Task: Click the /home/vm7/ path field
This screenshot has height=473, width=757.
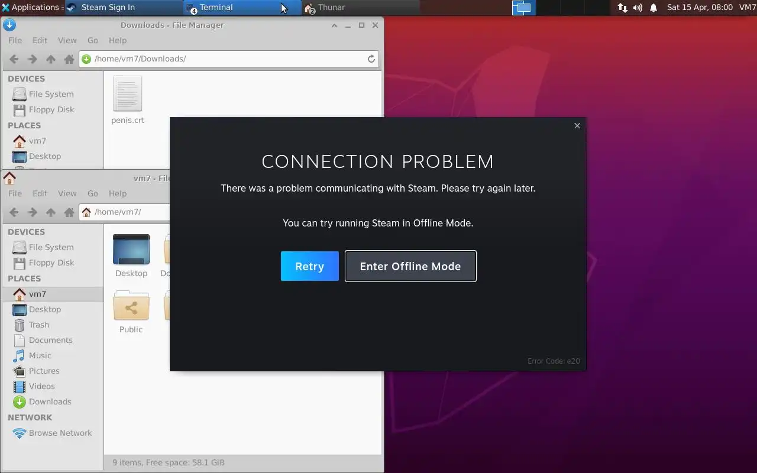Action: (125, 212)
